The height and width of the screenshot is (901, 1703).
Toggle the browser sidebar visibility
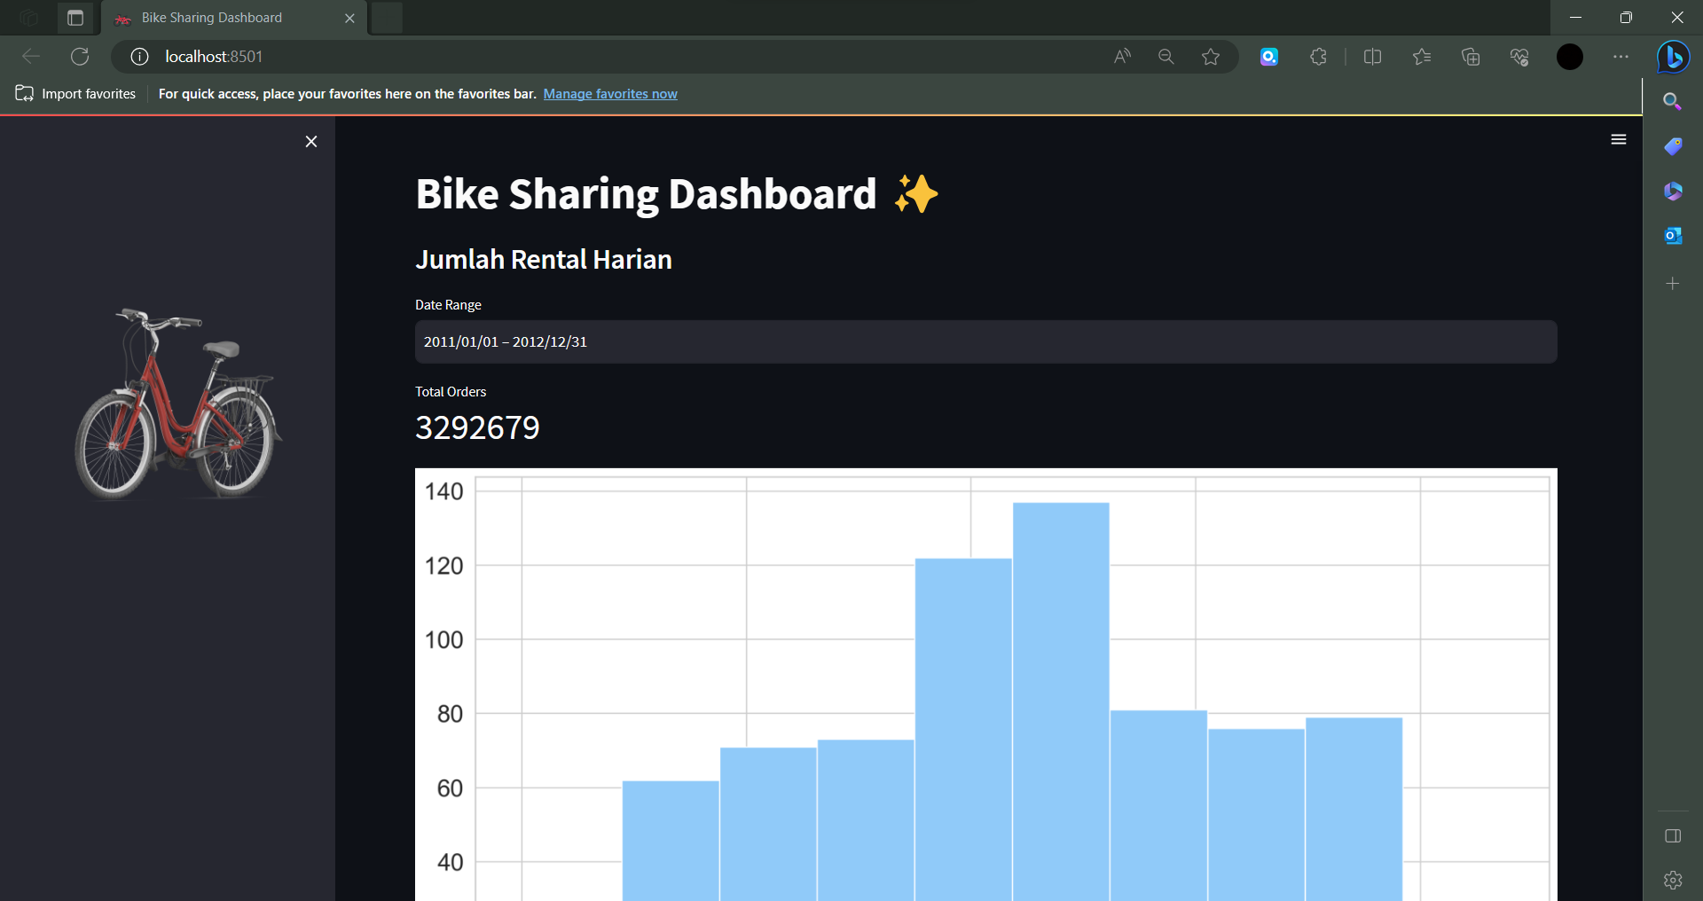pyautogui.click(x=1673, y=835)
